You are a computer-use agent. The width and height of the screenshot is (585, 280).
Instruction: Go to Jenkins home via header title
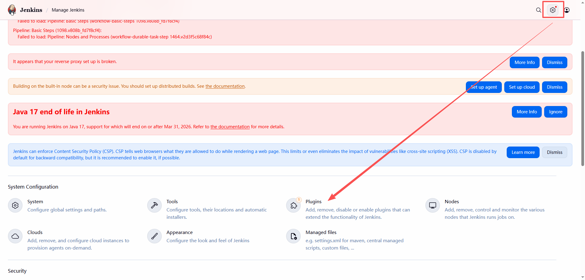click(31, 10)
